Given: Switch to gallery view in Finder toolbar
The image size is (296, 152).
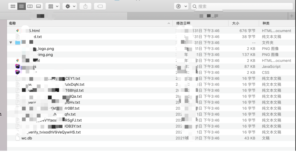Looking at the screenshot, I should tap(38, 6).
